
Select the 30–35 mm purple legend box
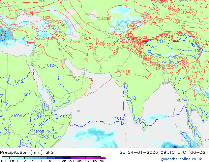pyautogui.click(x=74, y=158)
